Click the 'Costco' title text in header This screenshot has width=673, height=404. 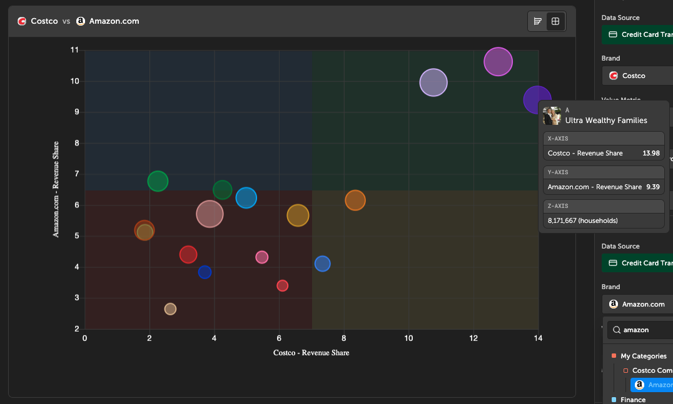coord(44,21)
